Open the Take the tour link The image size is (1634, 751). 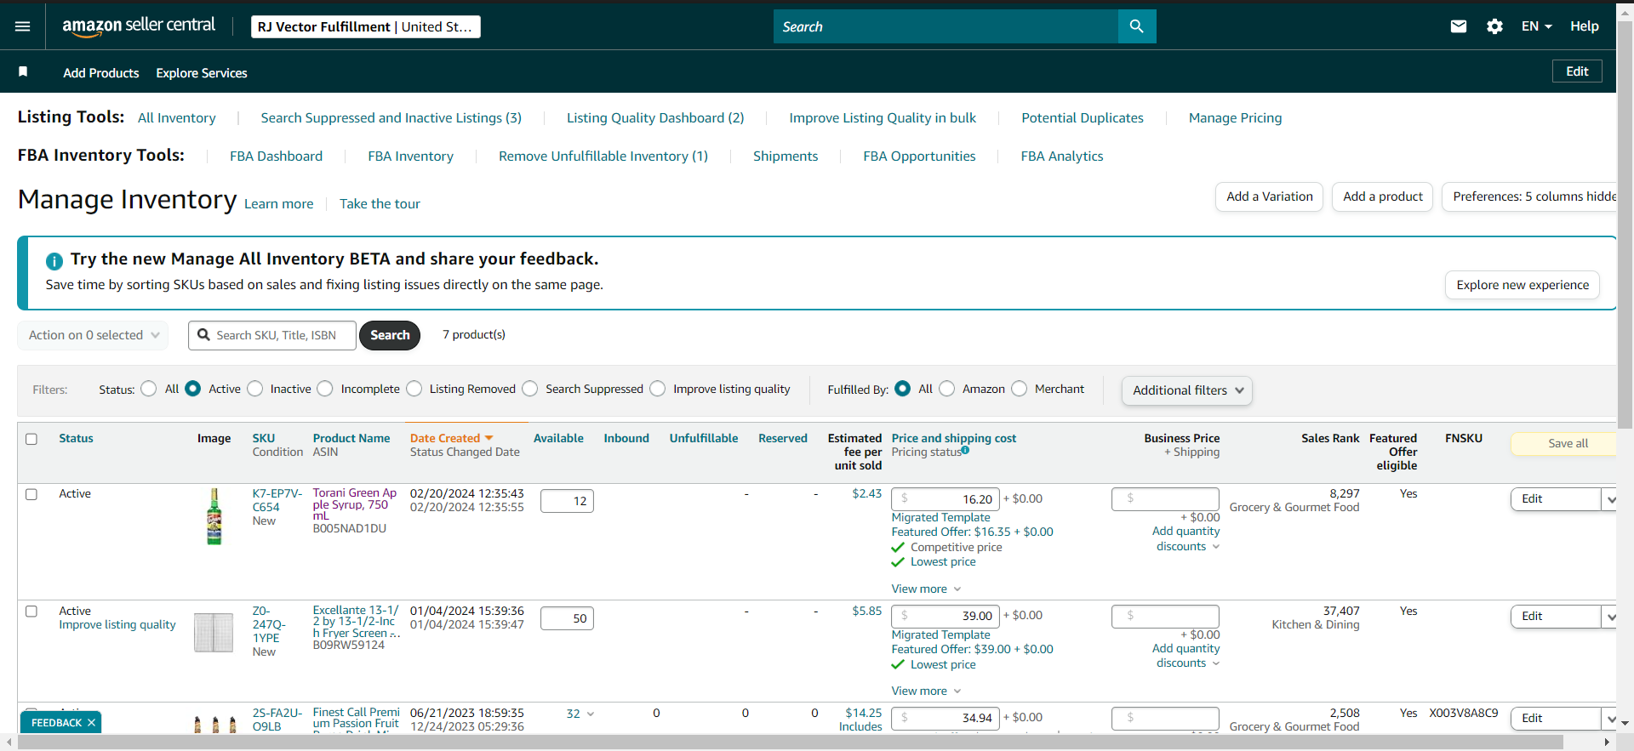click(x=380, y=204)
